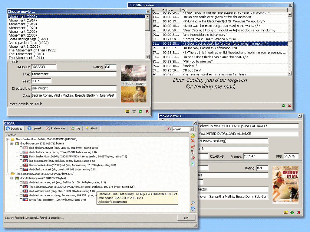Collapse the The.Last.Mimzy folder node
This screenshot has width=310, height=232.
(x=7, y=174)
